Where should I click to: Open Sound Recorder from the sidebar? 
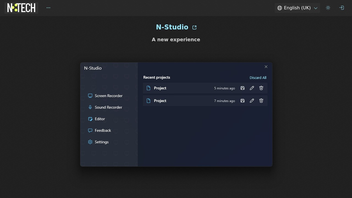pos(106,107)
